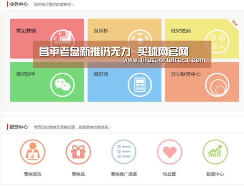244x186 pixels.
Task: Select the 粉丝筐 heart icon
Action: point(169,152)
